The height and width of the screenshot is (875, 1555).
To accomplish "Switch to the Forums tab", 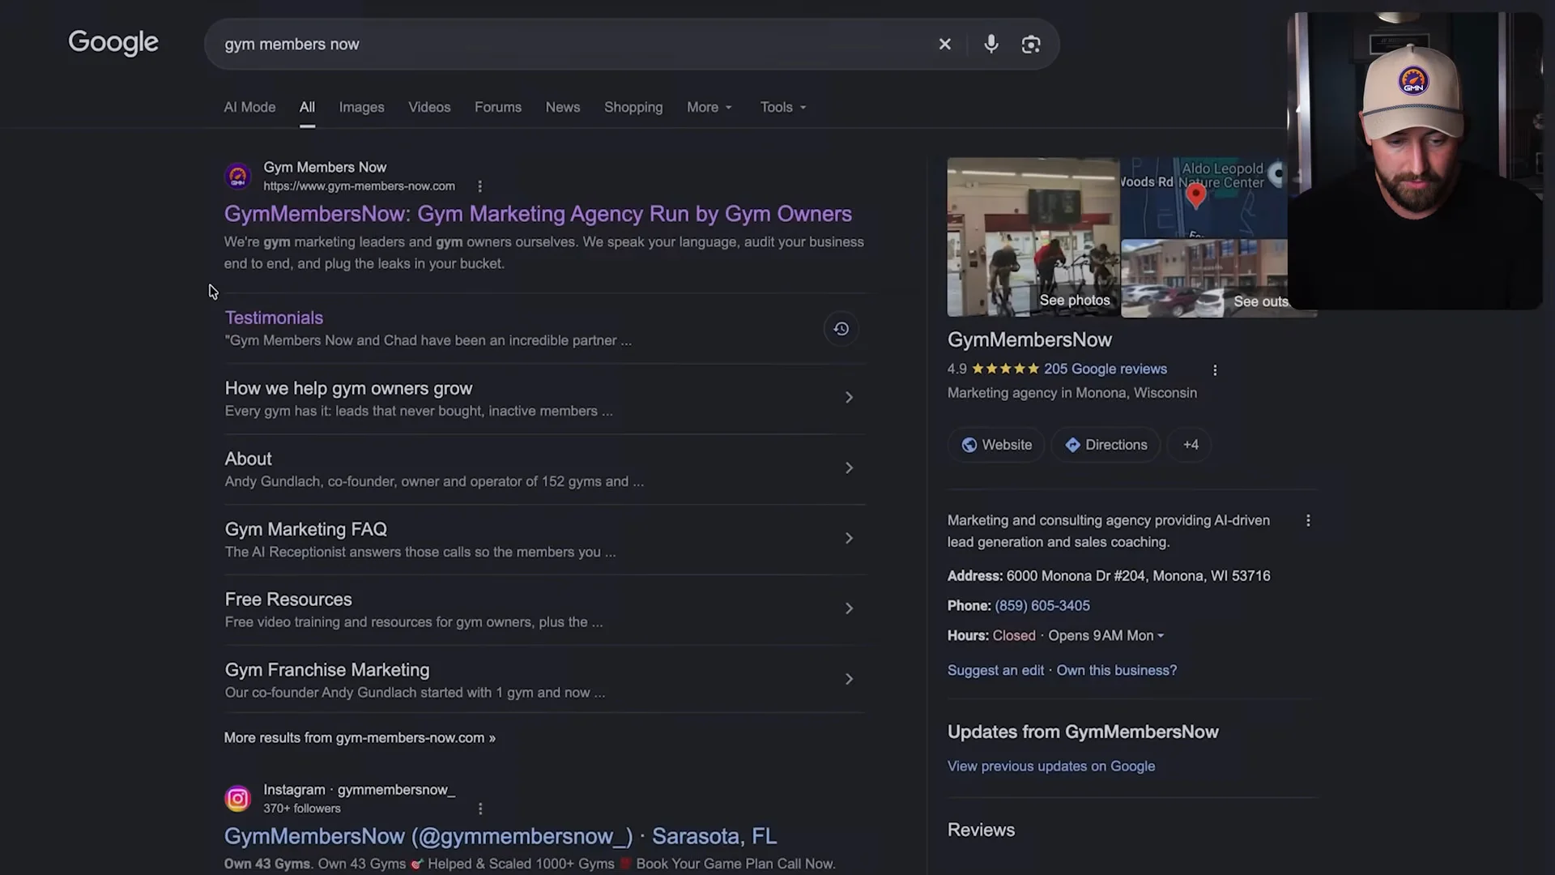I will pyautogui.click(x=498, y=108).
